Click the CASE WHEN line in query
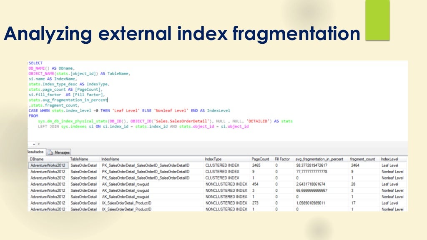Image resolution: width=427 pixels, height=240 pixels. pos(129,110)
